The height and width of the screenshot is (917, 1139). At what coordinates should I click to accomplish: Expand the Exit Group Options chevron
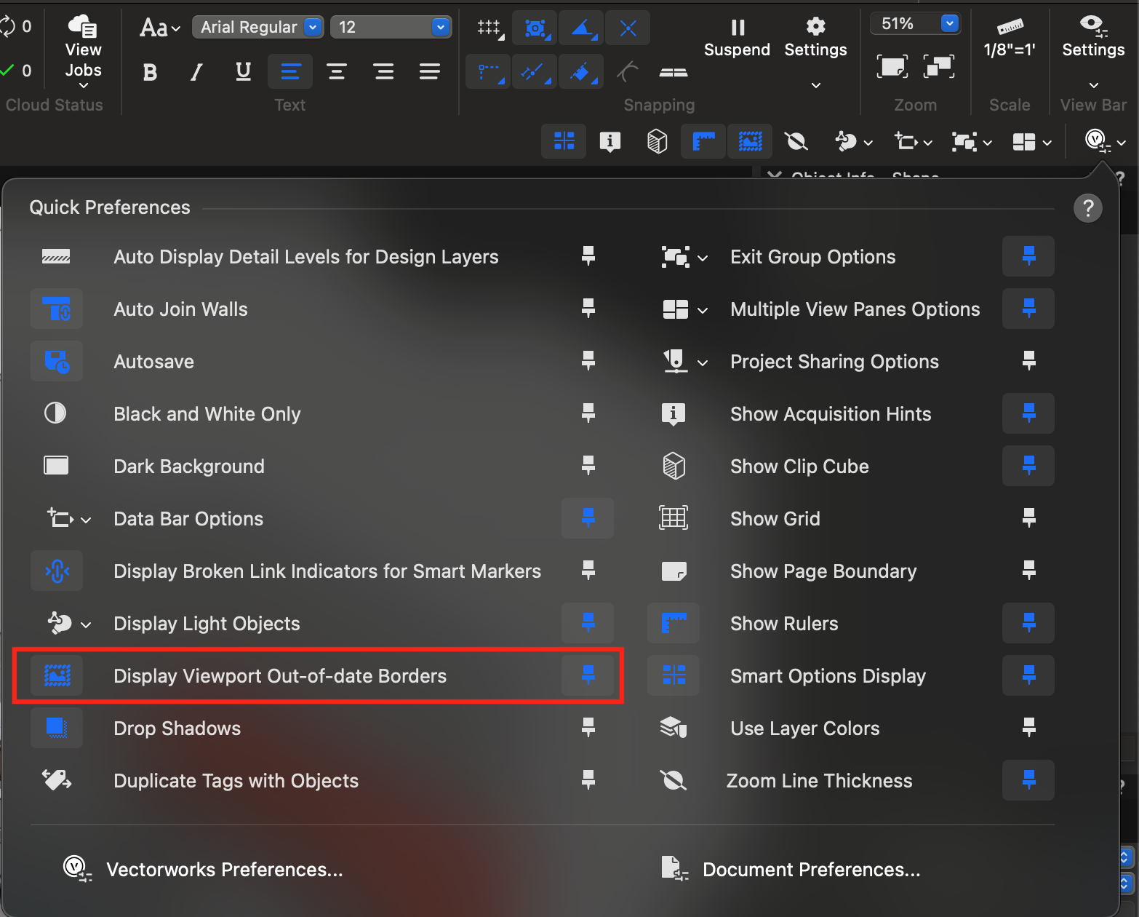point(703,258)
